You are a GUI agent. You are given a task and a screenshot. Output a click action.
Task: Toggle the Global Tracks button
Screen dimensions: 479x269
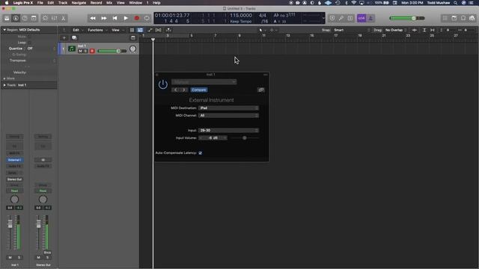pyautogui.click(x=133, y=38)
